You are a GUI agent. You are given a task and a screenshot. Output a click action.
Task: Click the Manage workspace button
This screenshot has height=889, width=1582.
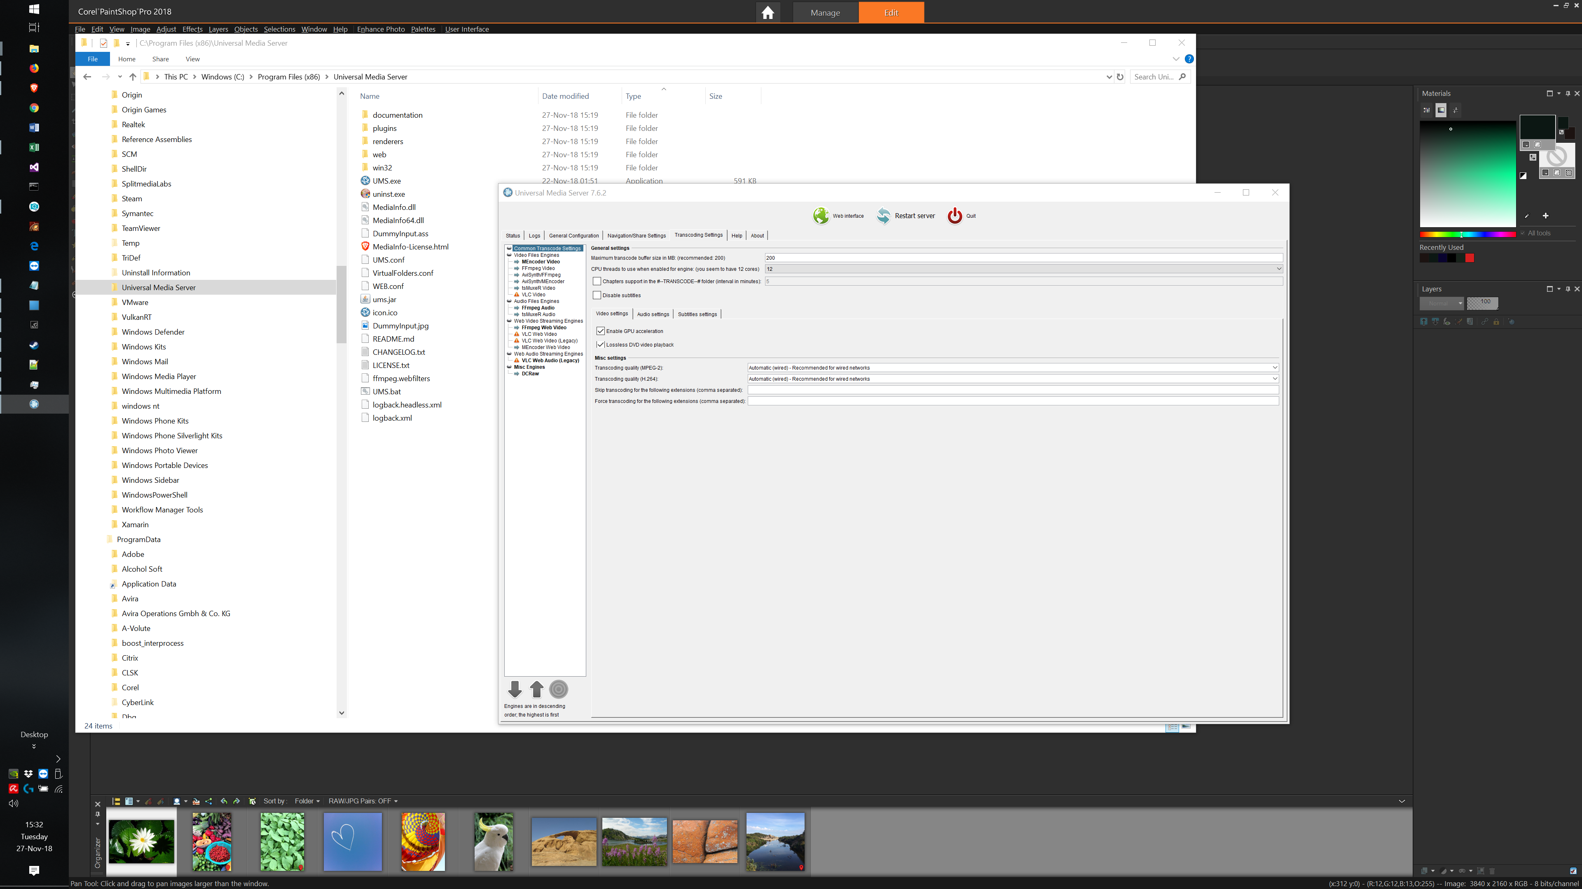coord(825,12)
